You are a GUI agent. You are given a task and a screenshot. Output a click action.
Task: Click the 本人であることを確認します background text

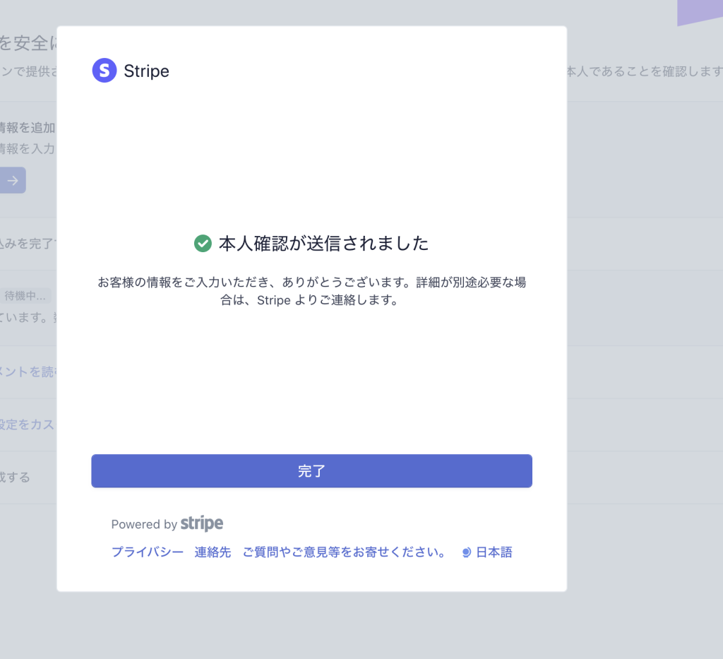pyautogui.click(x=644, y=71)
